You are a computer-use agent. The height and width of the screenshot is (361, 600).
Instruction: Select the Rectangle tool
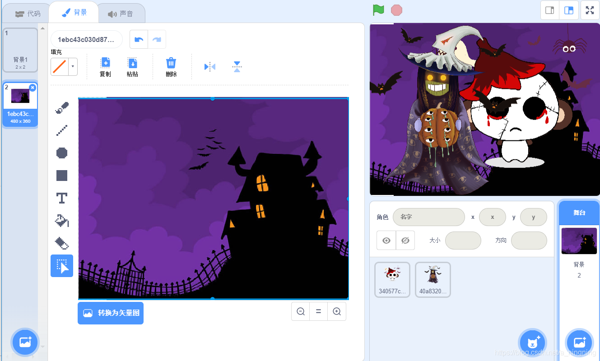pos(62,176)
